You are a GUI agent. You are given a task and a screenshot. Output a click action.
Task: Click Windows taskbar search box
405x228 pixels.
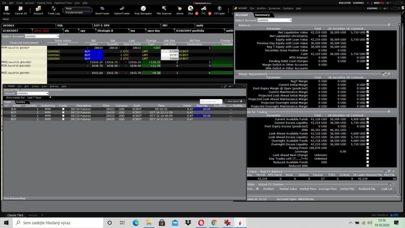tap(58, 223)
